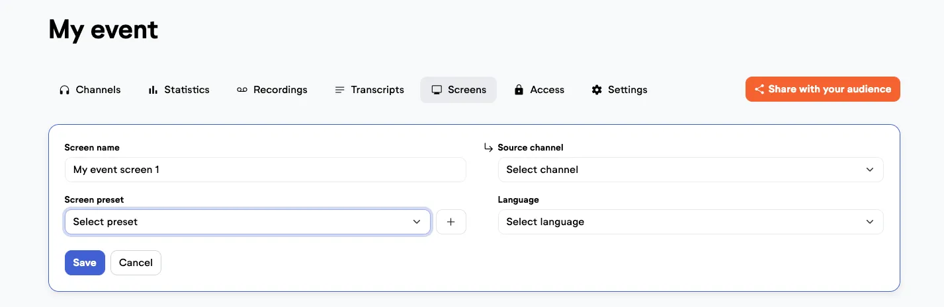The height and width of the screenshot is (307, 944).
Task: Click the Screen name input field
Action: click(x=265, y=170)
